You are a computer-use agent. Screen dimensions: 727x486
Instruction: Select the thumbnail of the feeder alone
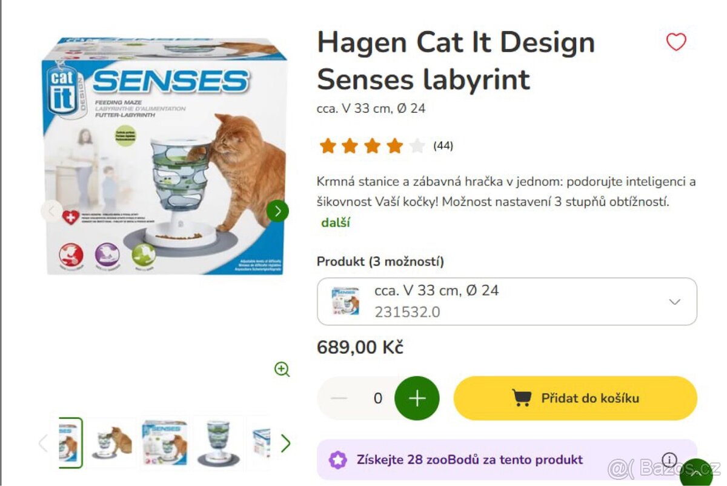point(218,443)
